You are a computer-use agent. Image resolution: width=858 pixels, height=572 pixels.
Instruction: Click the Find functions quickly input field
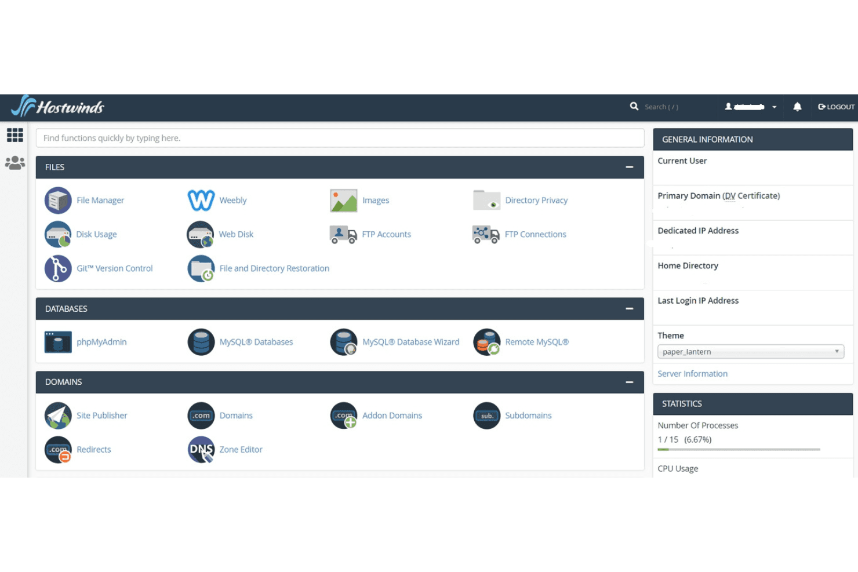click(x=340, y=138)
